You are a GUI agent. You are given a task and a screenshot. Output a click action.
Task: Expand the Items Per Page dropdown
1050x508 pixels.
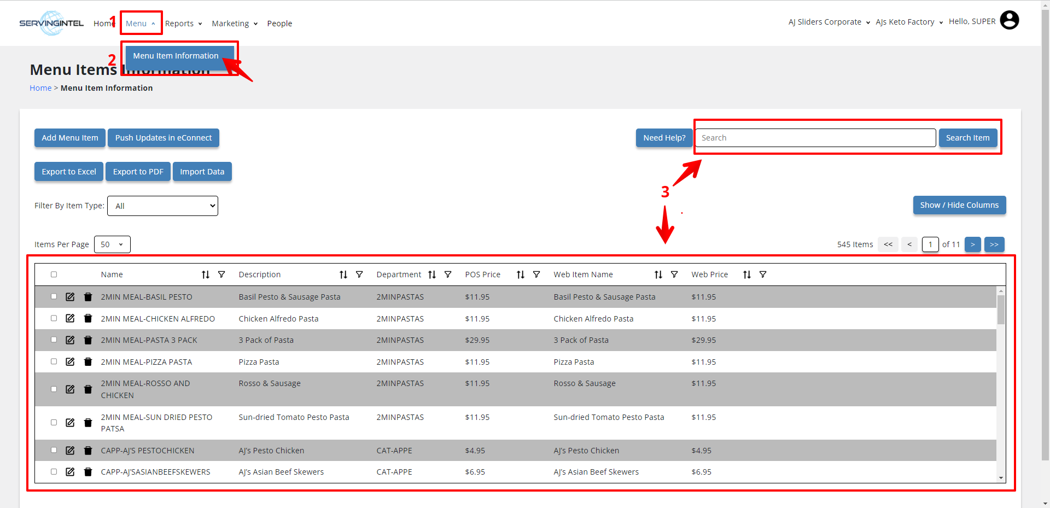click(112, 244)
